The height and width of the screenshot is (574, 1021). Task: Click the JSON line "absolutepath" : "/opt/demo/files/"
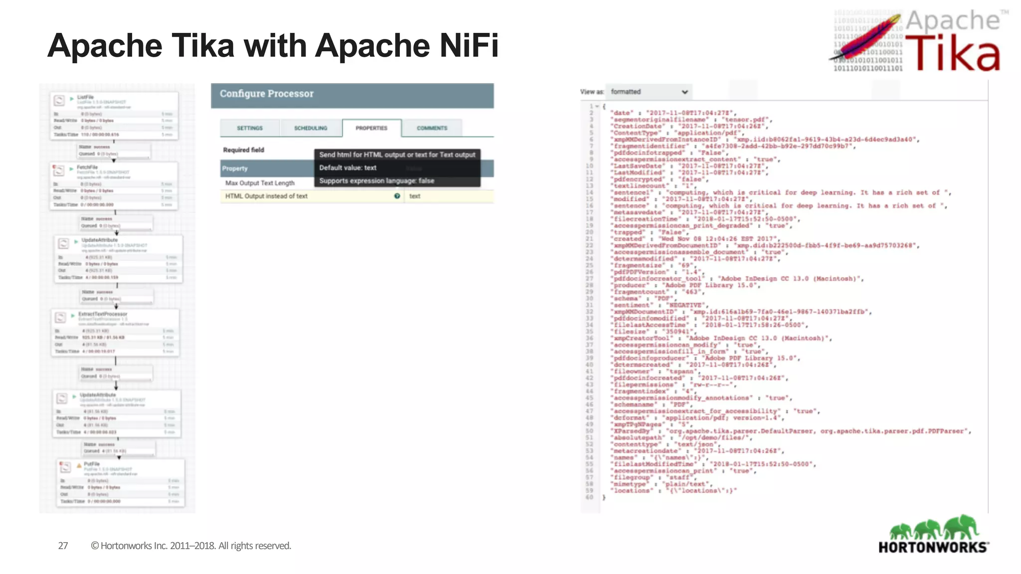pos(681,437)
